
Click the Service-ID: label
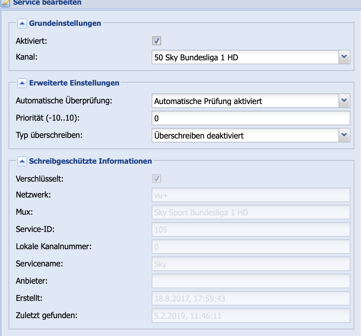pos(35,229)
